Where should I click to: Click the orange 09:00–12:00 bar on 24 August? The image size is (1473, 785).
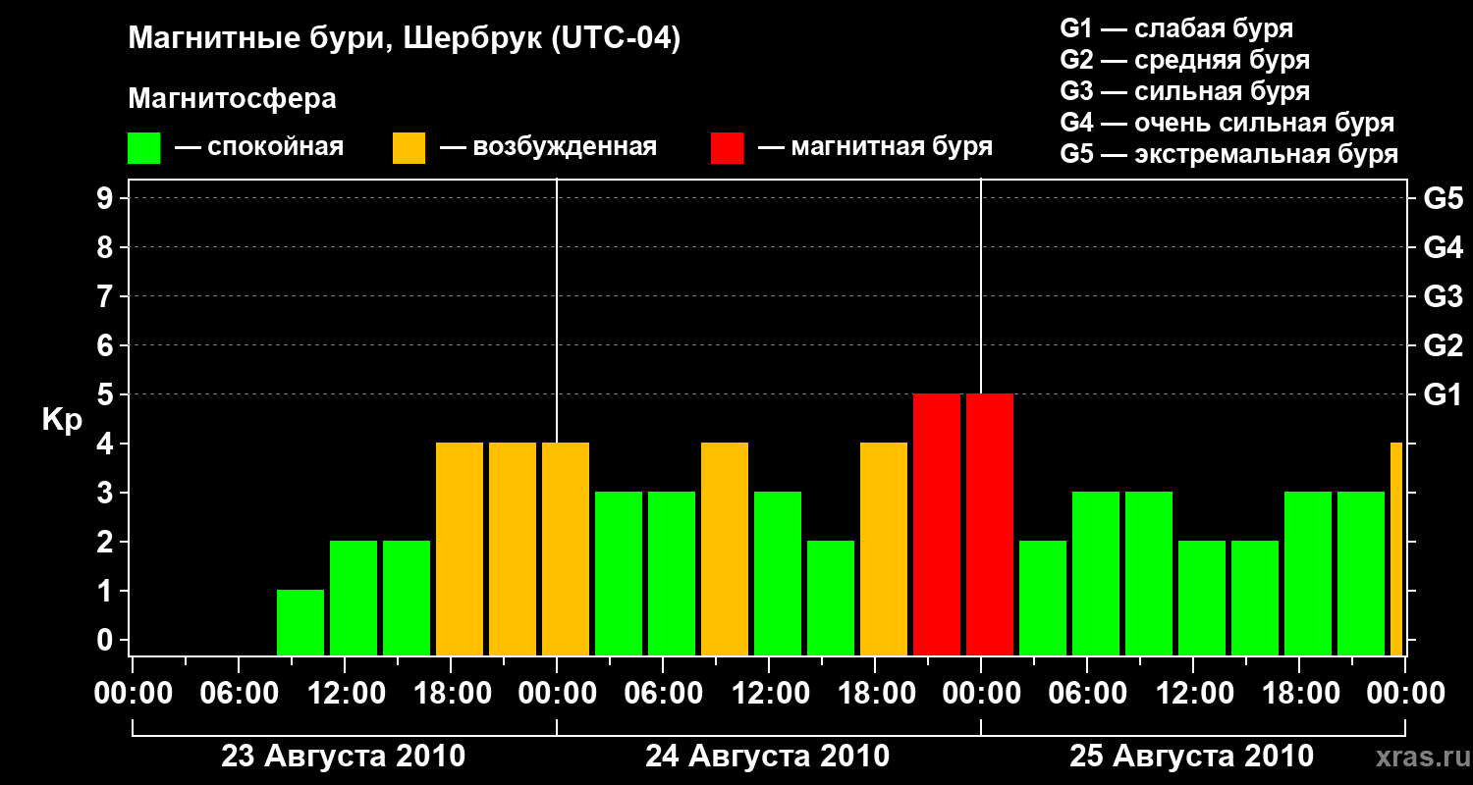[725, 549]
